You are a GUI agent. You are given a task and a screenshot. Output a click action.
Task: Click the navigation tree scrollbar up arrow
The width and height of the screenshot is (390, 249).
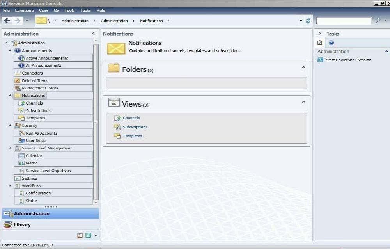[x=96, y=41]
